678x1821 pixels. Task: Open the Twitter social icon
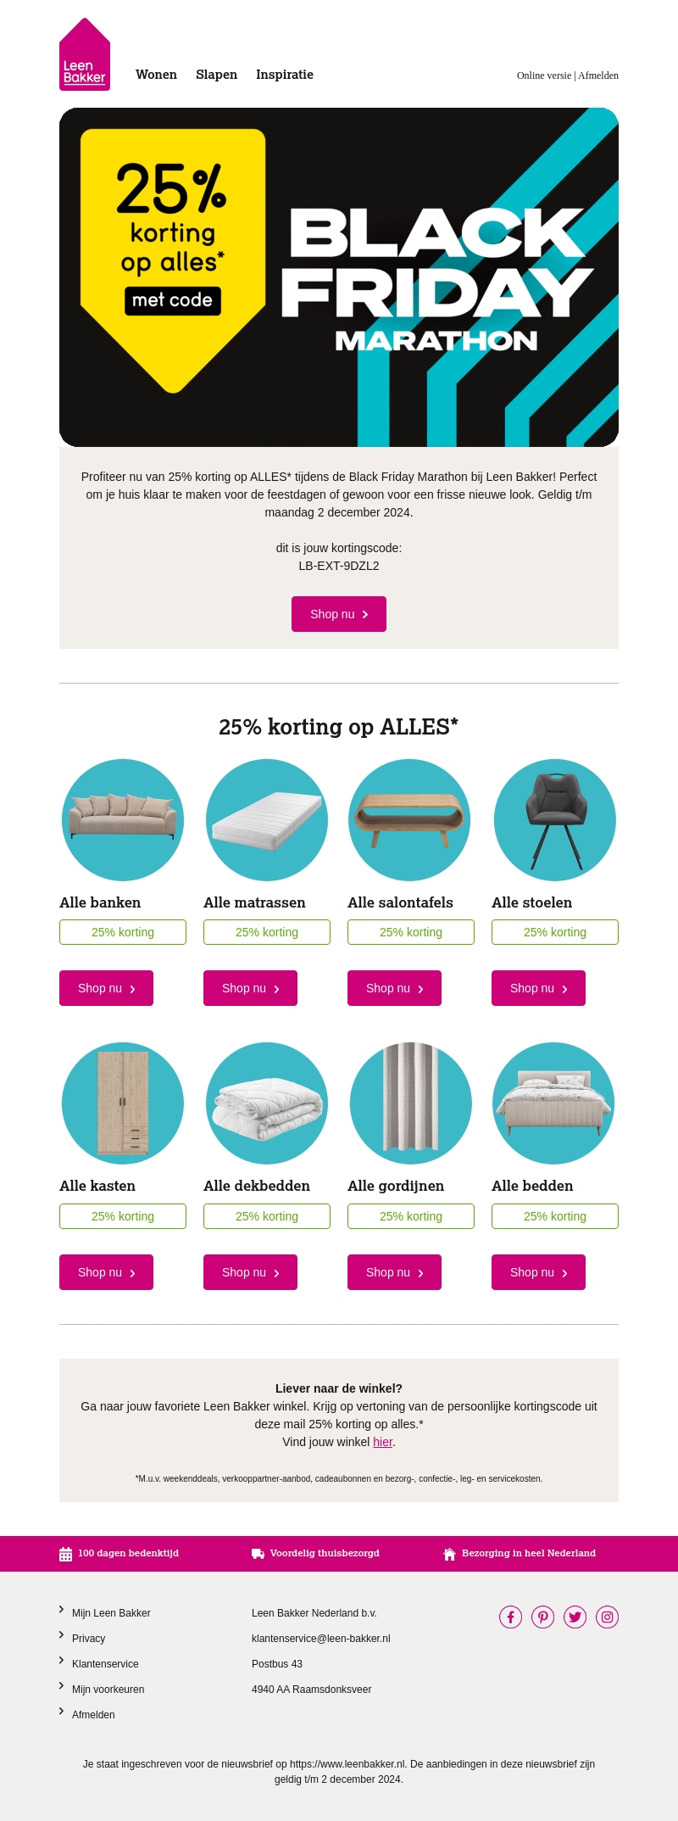(x=575, y=1617)
